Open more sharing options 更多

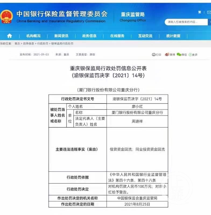click(193, 55)
